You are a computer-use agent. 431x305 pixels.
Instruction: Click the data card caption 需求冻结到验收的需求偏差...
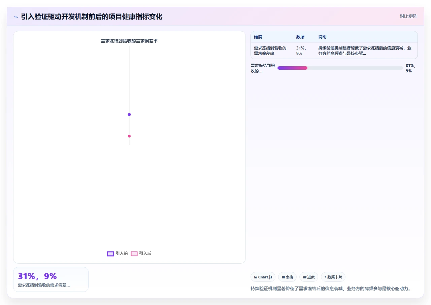pos(44,285)
